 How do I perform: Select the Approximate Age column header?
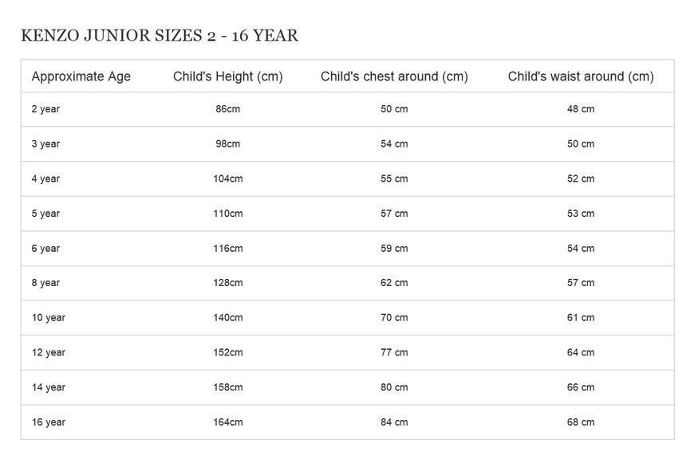[x=81, y=77]
